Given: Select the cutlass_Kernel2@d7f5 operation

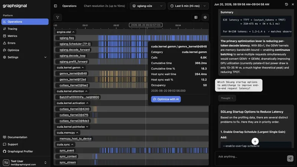Looking at the screenshot, I should (x=74, y=115).
